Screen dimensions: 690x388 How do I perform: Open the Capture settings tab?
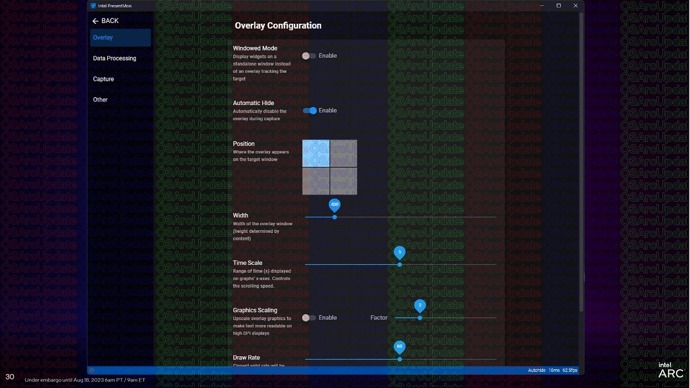(121, 79)
